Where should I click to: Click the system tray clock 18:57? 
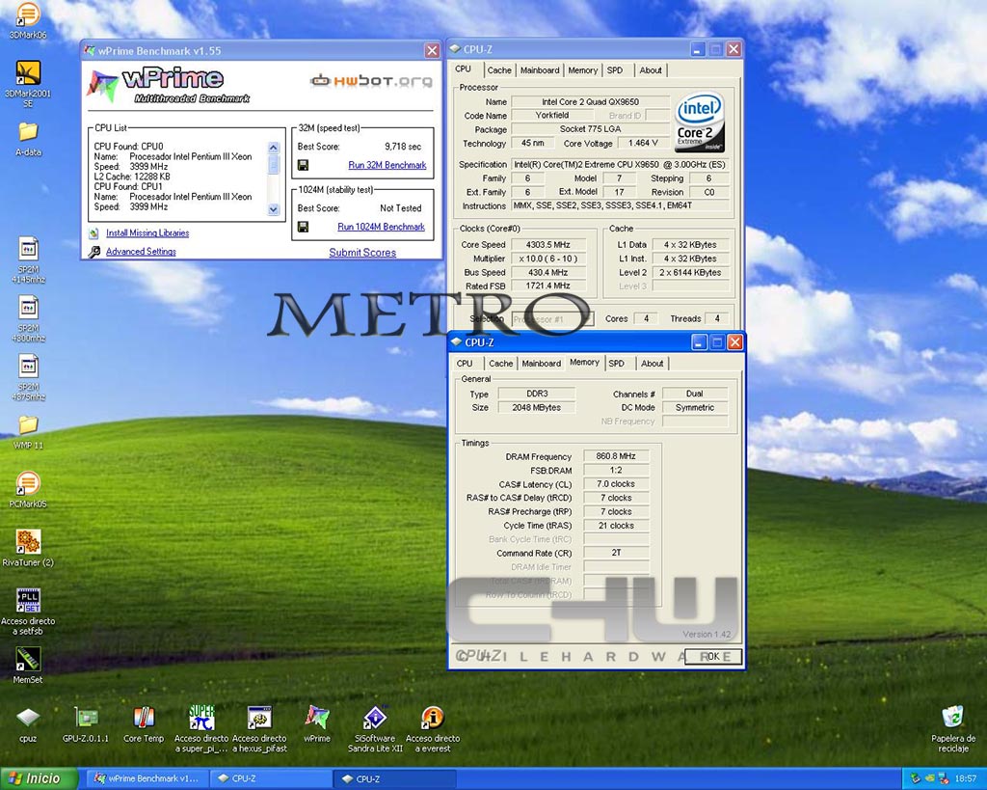tap(966, 779)
